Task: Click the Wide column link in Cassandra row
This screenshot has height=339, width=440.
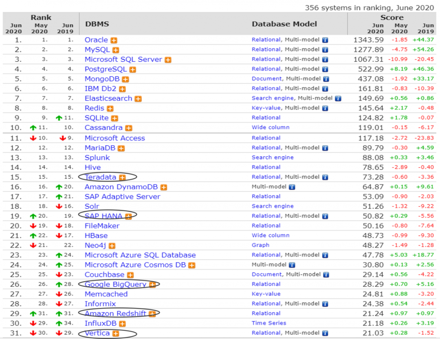Action: pyautogui.click(x=271, y=128)
